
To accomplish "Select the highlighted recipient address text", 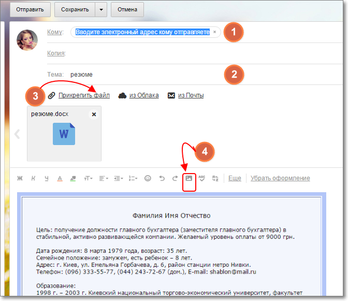I will coord(142,32).
